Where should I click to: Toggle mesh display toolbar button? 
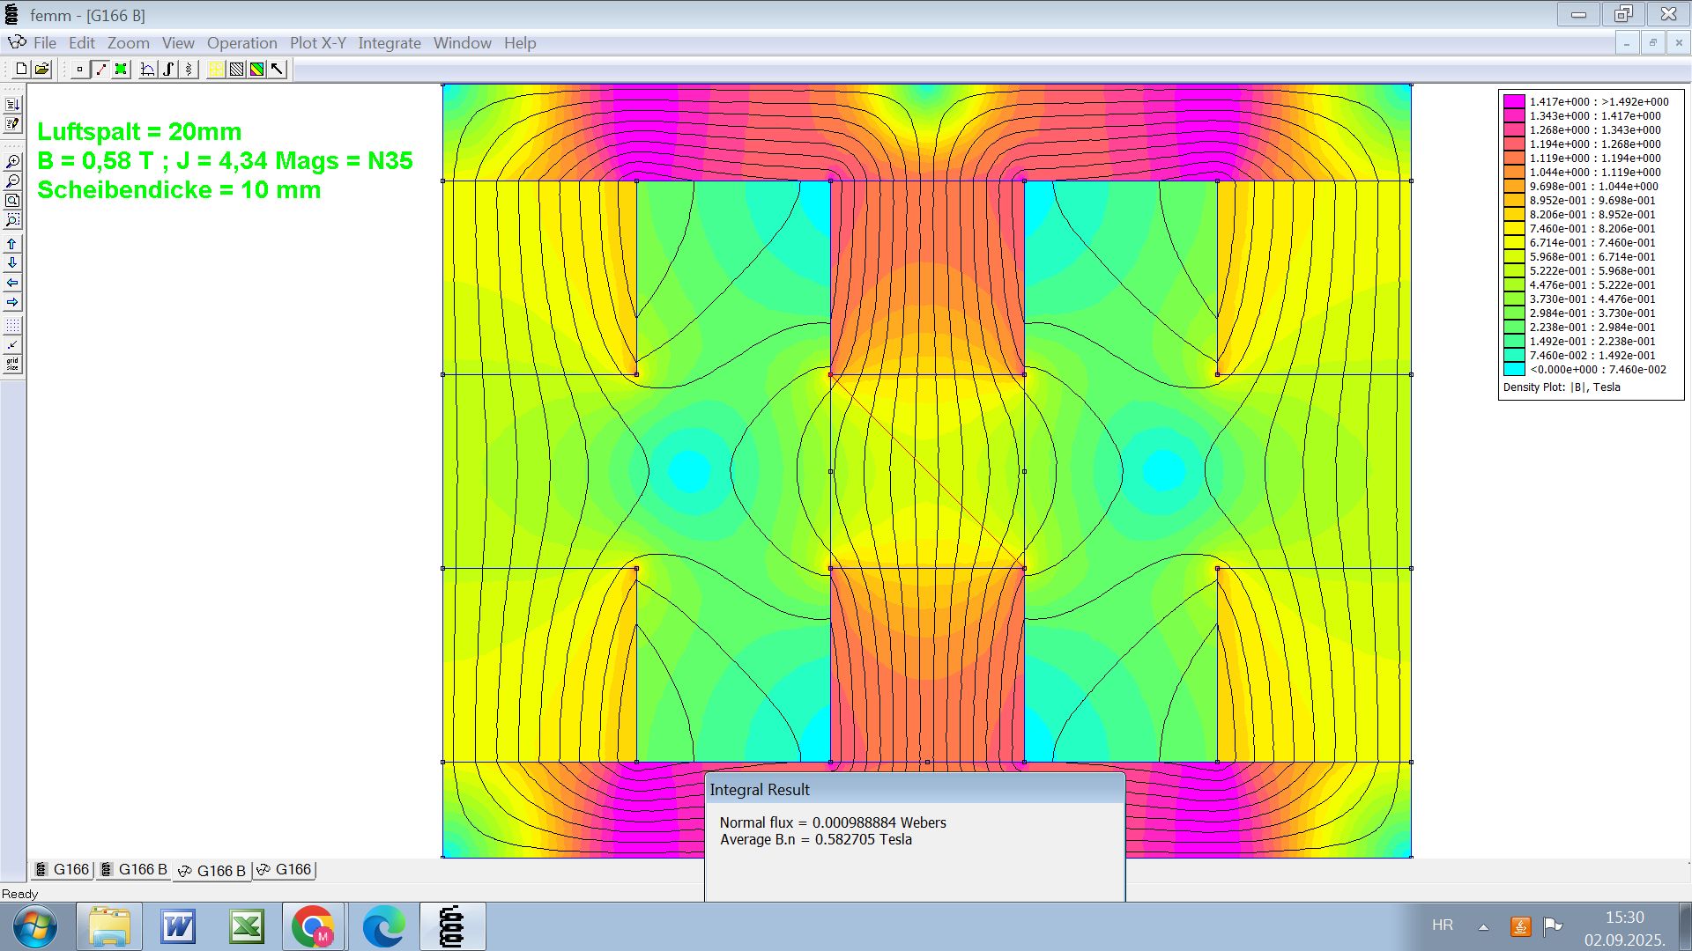point(216,69)
